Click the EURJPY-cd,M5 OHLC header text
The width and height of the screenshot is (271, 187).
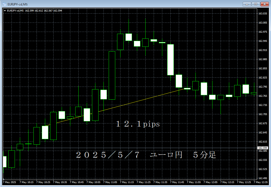pos(34,11)
